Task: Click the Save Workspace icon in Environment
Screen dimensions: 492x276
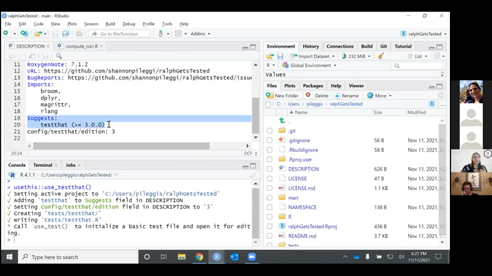Action: click(x=280, y=56)
